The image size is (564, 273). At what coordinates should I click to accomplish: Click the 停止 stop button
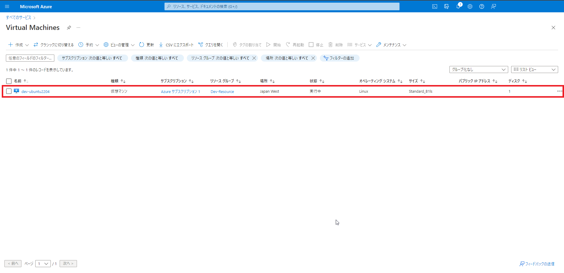click(x=316, y=45)
